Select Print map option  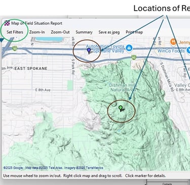point(134,32)
